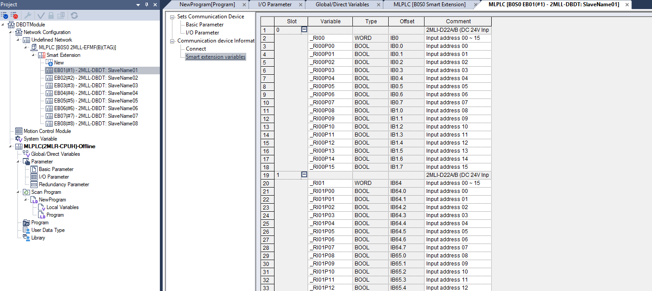652x291 pixels.
Task: Select EB03(#3) SlaveName03 in tree
Action: [96, 86]
